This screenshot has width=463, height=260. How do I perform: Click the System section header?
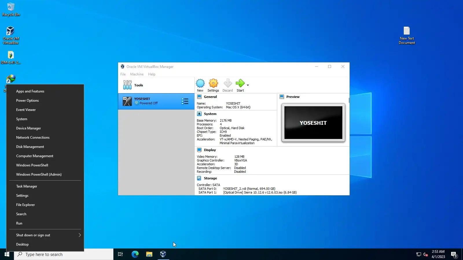pos(210,114)
